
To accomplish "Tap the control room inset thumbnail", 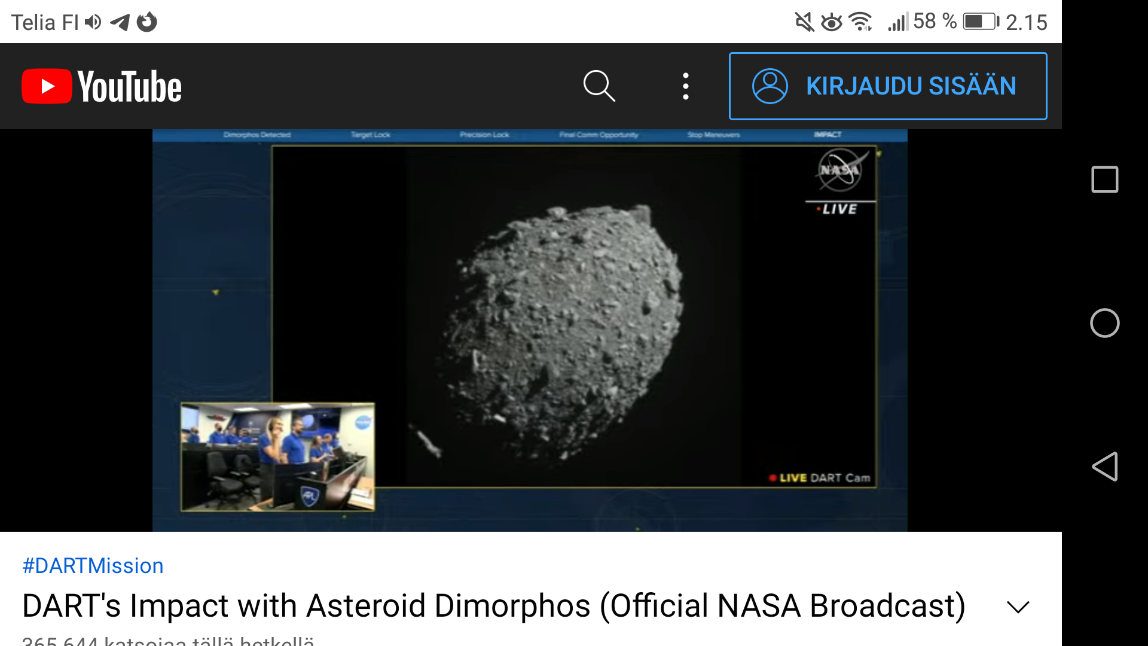I will [278, 457].
